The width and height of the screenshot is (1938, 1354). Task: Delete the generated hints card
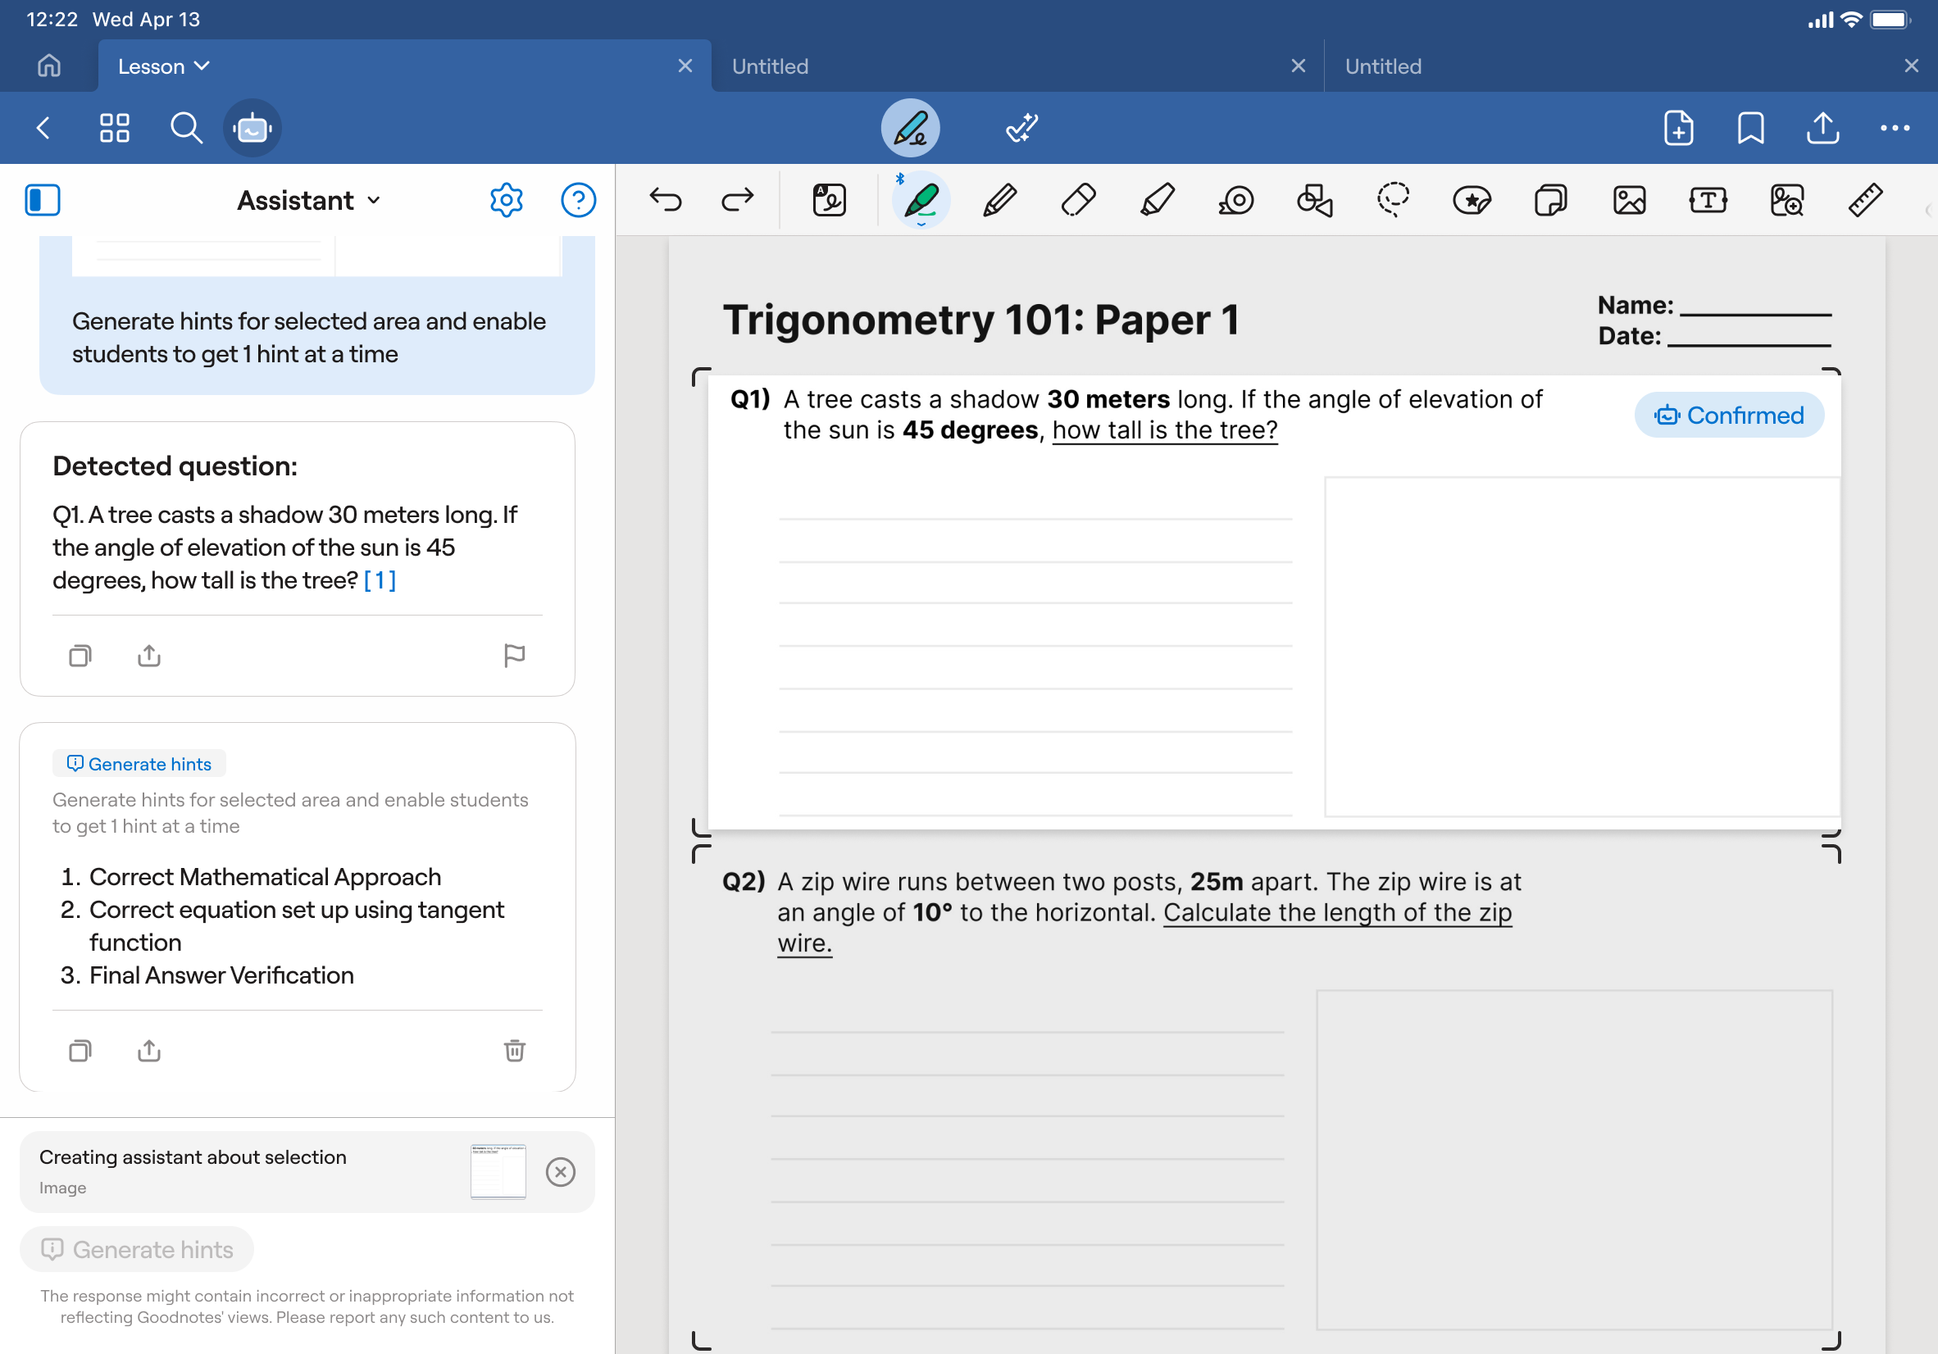[514, 1050]
